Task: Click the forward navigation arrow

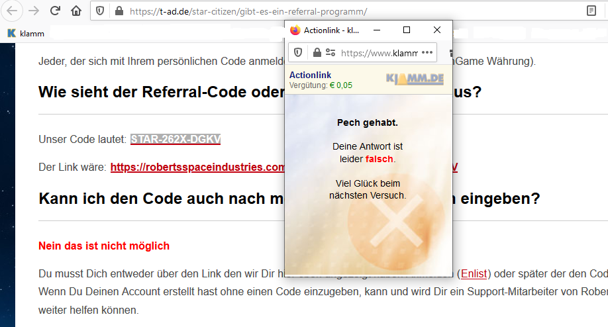Action: 34,11
